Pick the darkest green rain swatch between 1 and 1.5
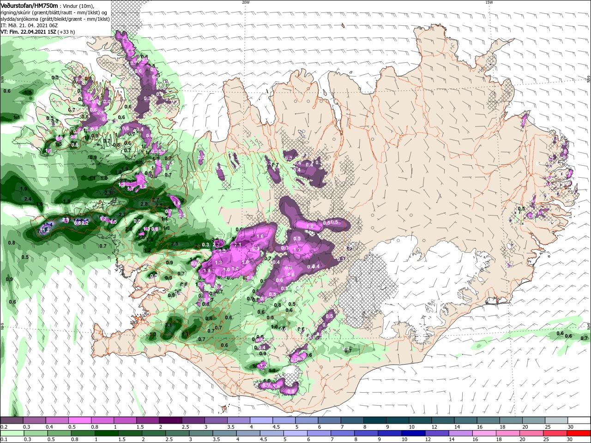Viewport: 591px width, 443px height. [106, 433]
